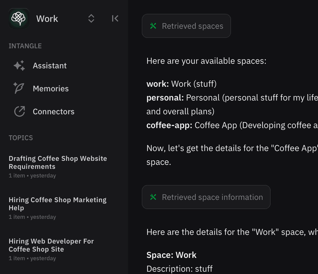Open Hiring Coffee Shop Marketing Help topic
The width and height of the screenshot is (318, 274).
(x=58, y=204)
